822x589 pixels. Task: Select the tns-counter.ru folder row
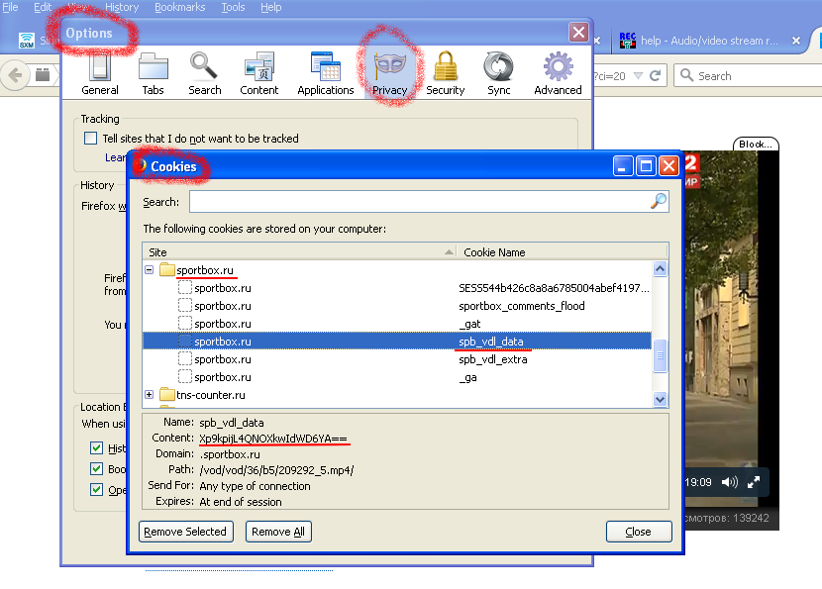(x=397, y=395)
